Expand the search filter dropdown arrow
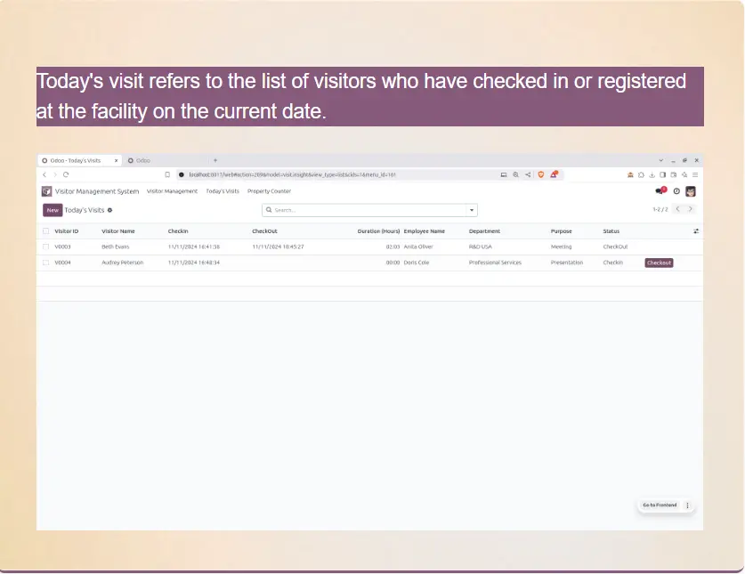745x574 pixels. point(472,211)
